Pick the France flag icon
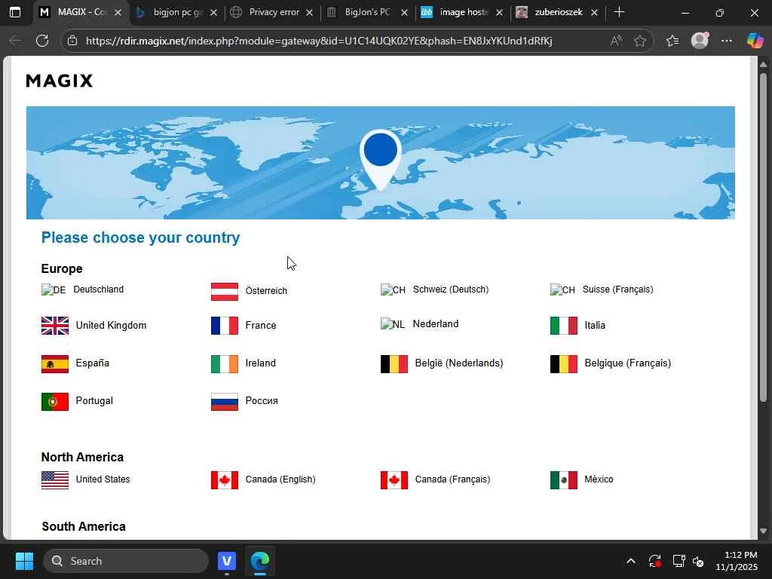 pos(225,326)
